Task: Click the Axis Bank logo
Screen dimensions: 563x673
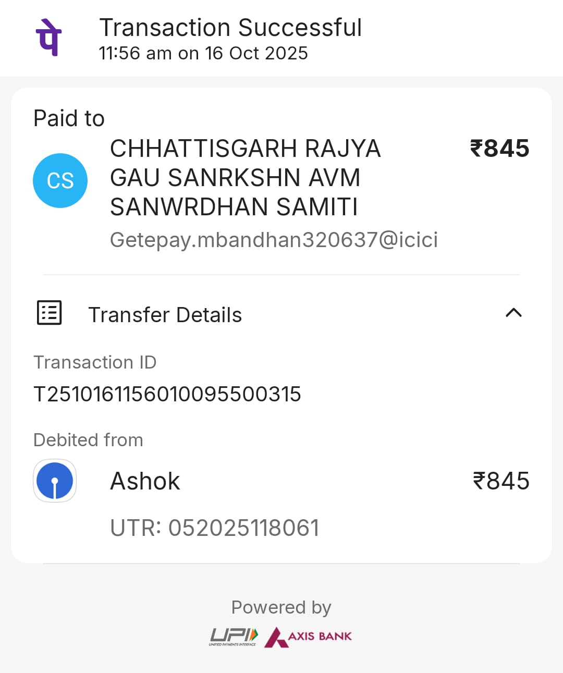Action: [309, 637]
